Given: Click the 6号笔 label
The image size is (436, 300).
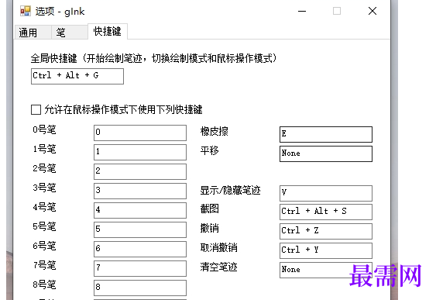Looking at the screenshot, I should [x=44, y=246].
